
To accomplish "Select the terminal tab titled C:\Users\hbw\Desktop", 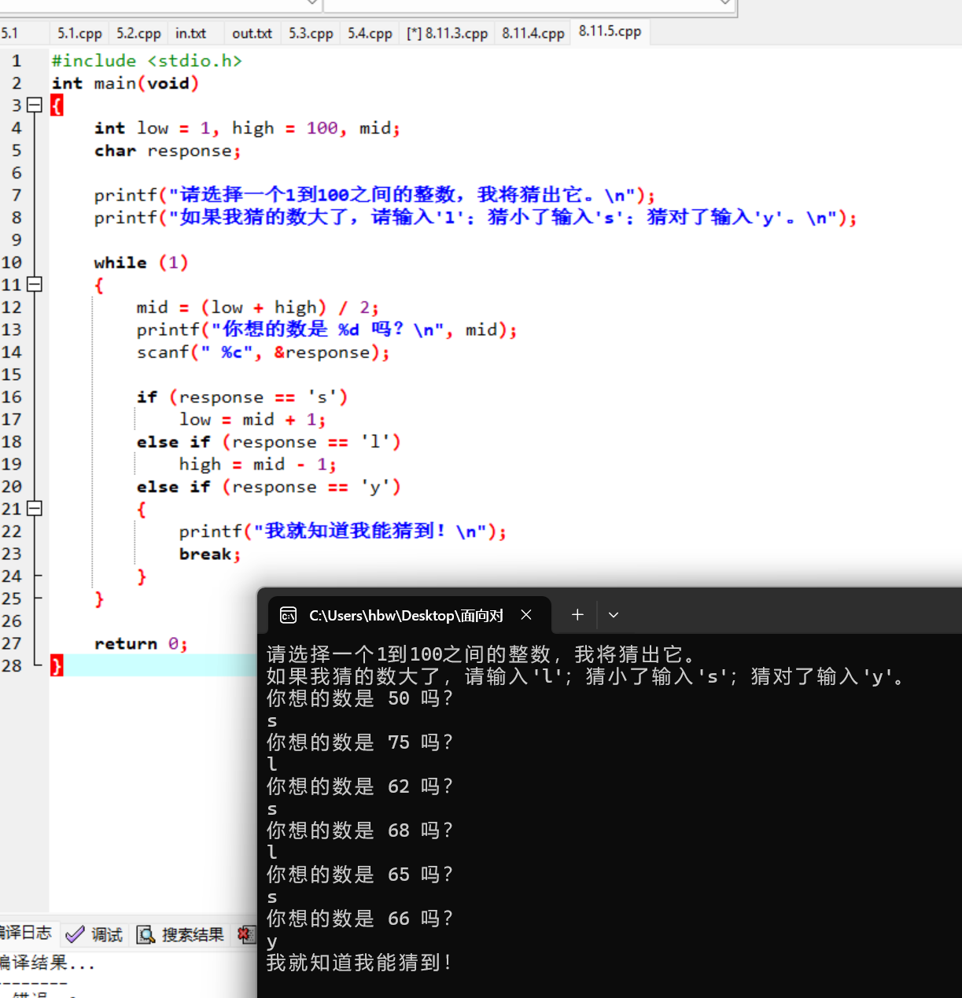I will coord(409,615).
